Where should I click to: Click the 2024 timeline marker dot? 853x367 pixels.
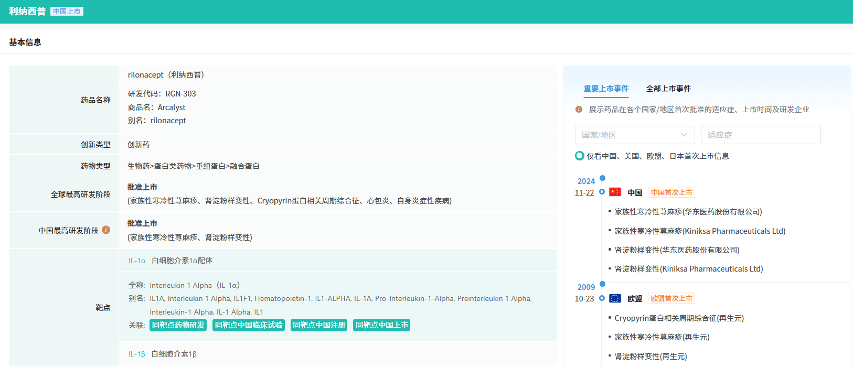click(x=602, y=178)
